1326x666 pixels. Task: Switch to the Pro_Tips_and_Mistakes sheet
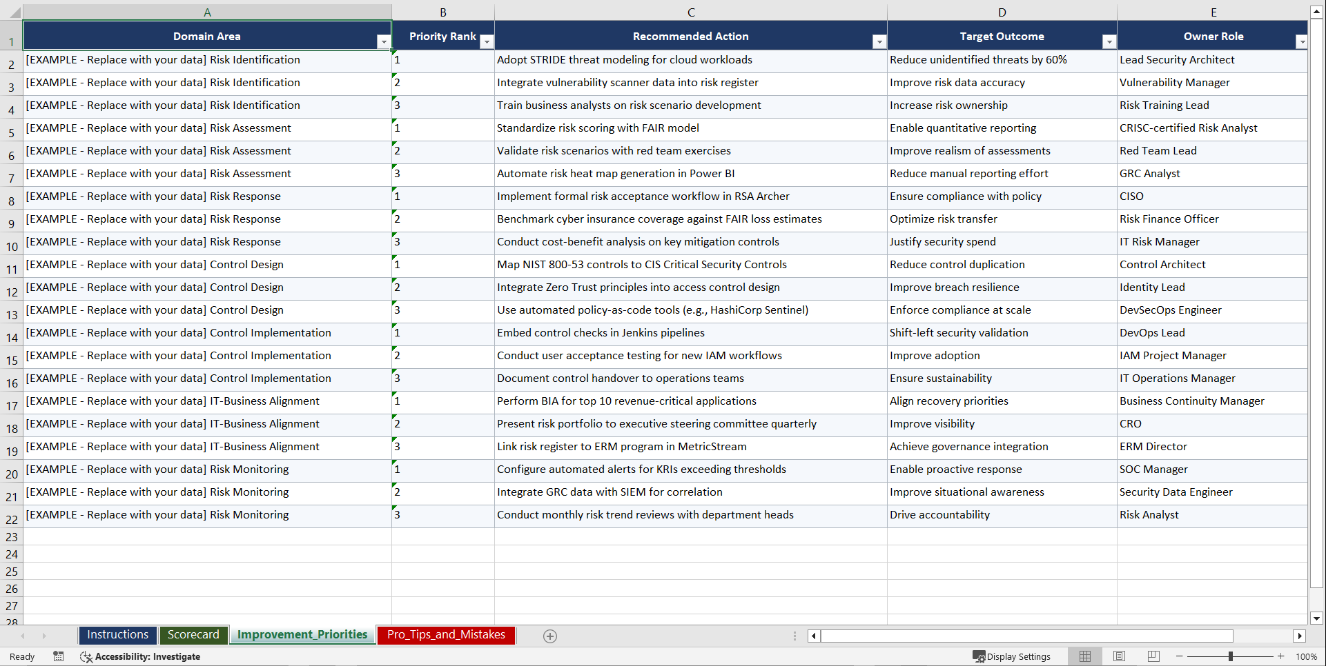click(445, 634)
